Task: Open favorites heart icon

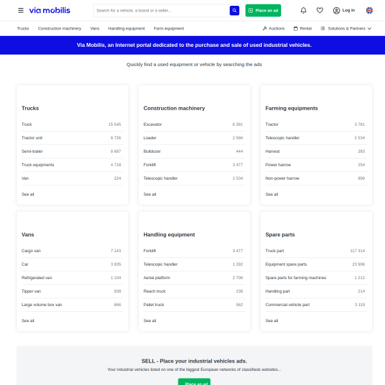Action: click(x=320, y=10)
